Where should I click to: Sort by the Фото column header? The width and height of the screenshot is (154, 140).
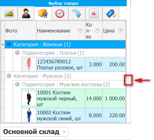coord(20,31)
